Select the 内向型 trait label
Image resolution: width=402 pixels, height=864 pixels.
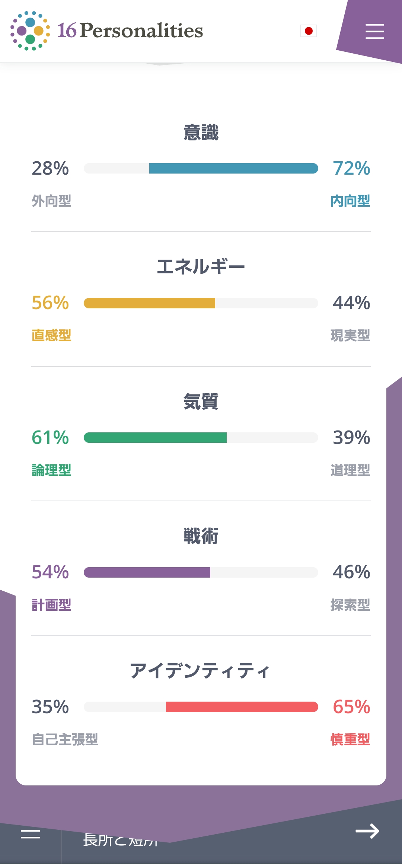click(350, 201)
